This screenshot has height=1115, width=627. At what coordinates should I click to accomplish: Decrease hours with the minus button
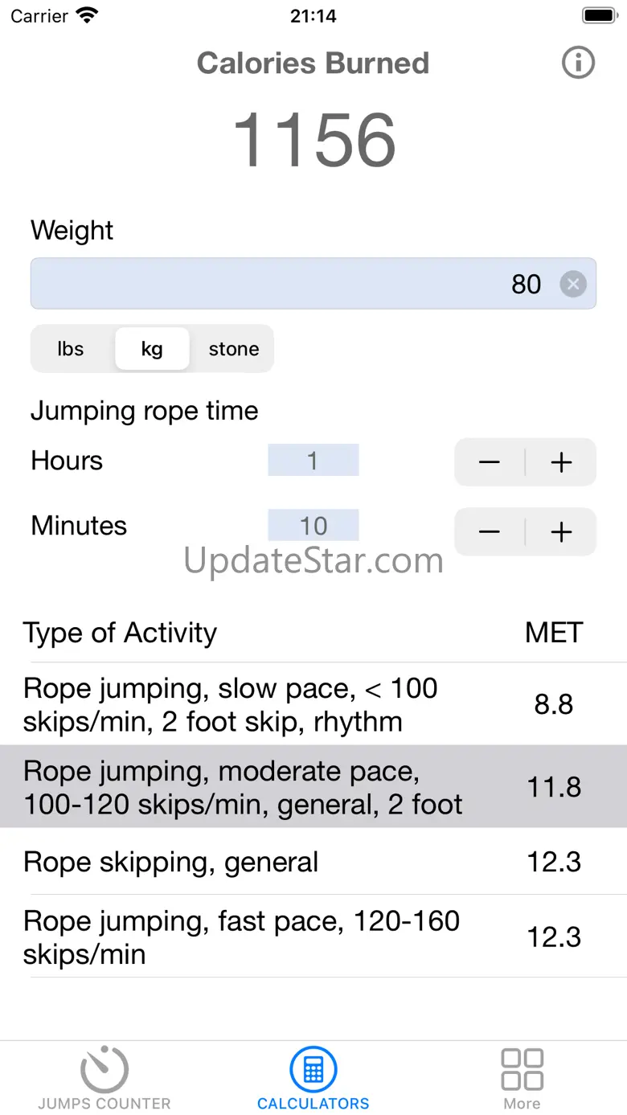(x=490, y=462)
